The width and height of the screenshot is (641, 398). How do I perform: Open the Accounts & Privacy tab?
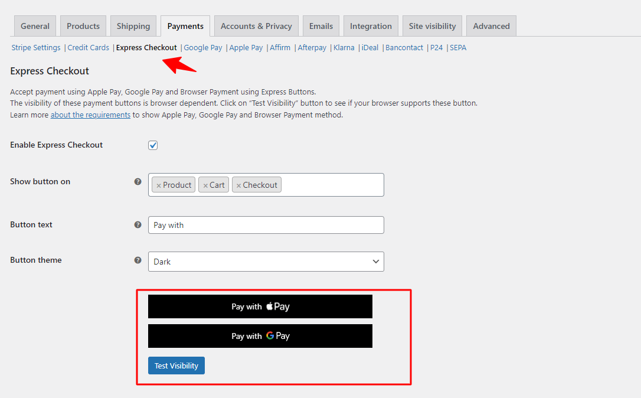(256, 25)
